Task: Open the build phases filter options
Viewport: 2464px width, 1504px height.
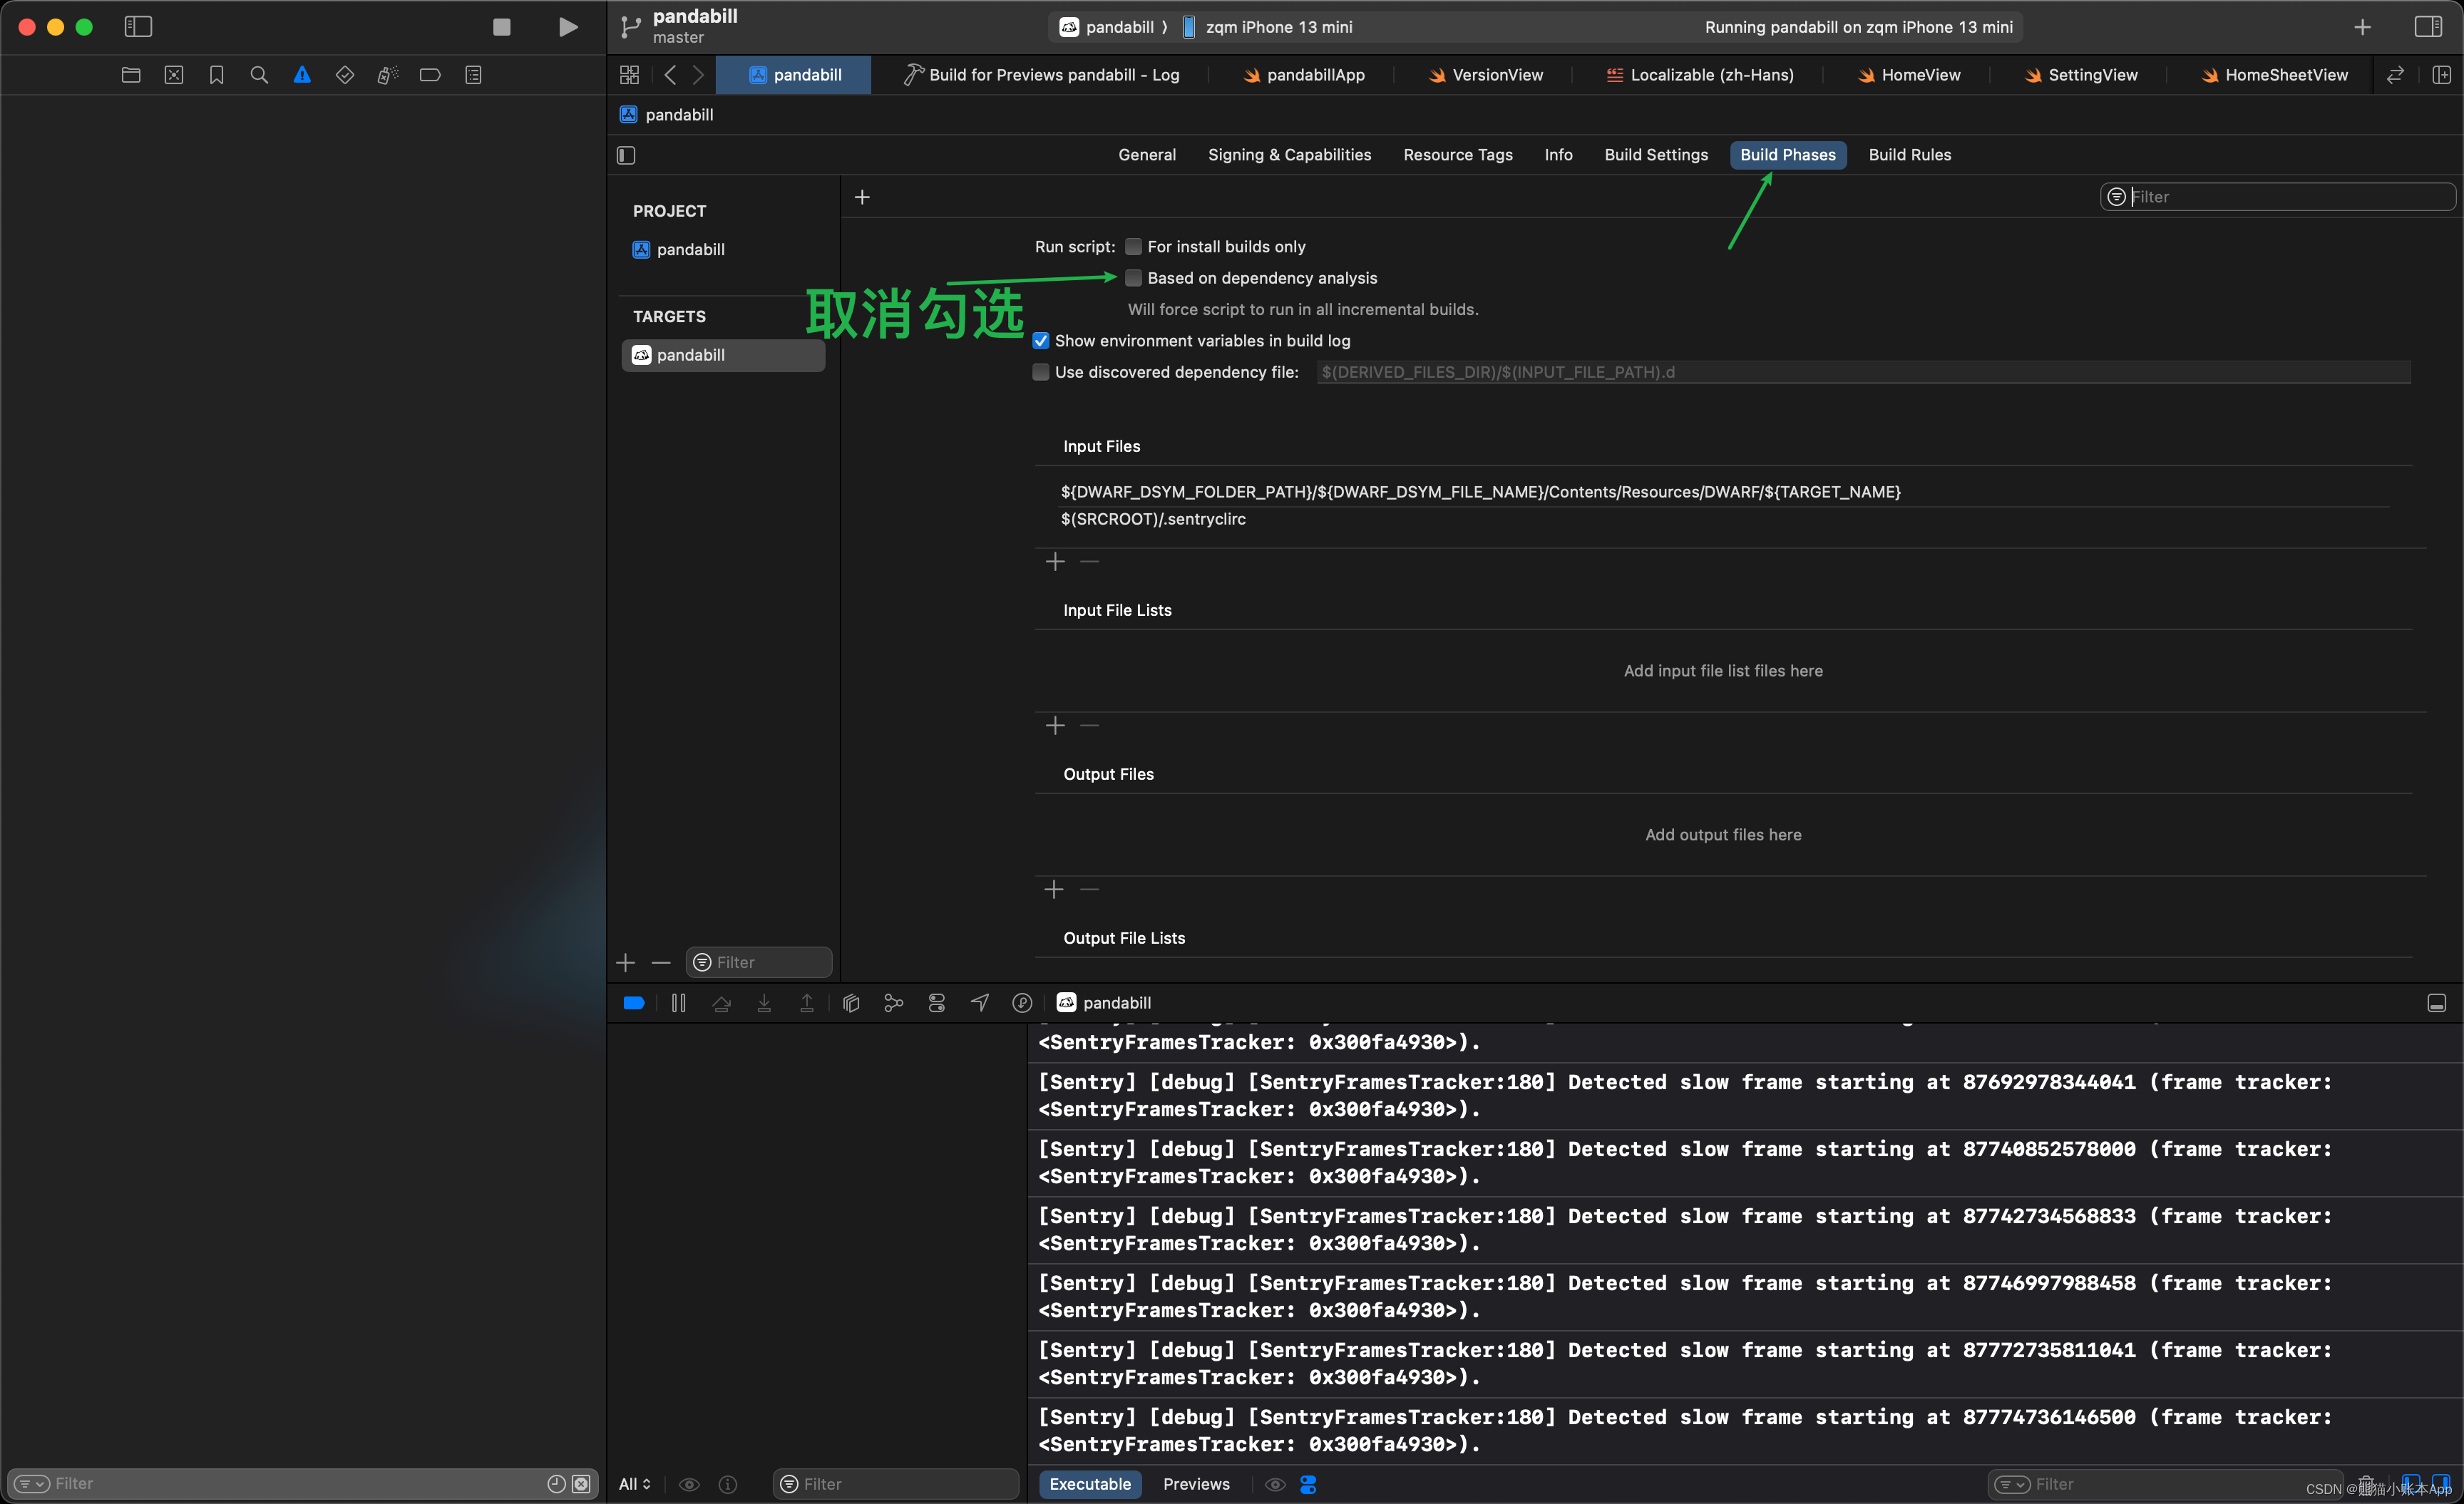Action: coord(2117,197)
